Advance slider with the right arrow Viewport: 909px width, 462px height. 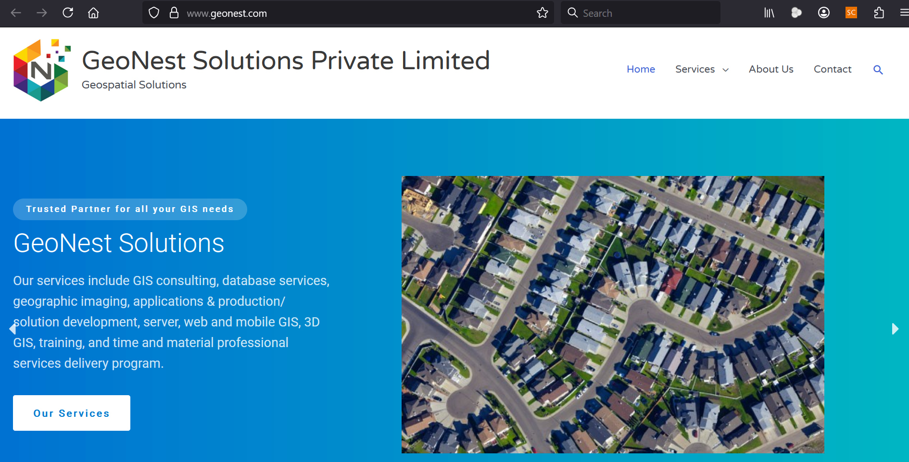[x=895, y=329]
